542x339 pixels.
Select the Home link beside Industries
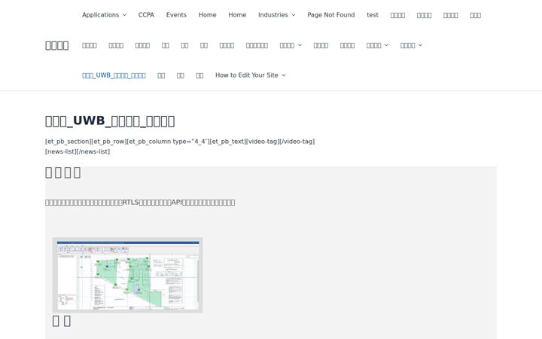coord(237,15)
